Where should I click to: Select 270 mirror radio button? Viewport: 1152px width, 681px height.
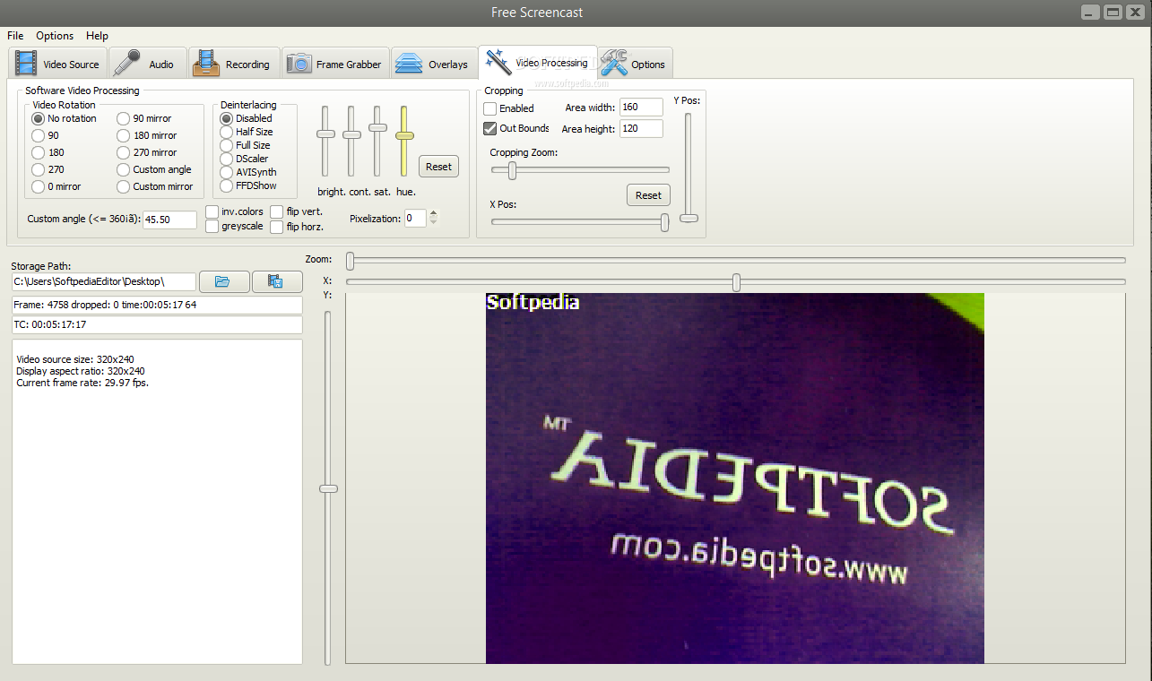point(123,152)
